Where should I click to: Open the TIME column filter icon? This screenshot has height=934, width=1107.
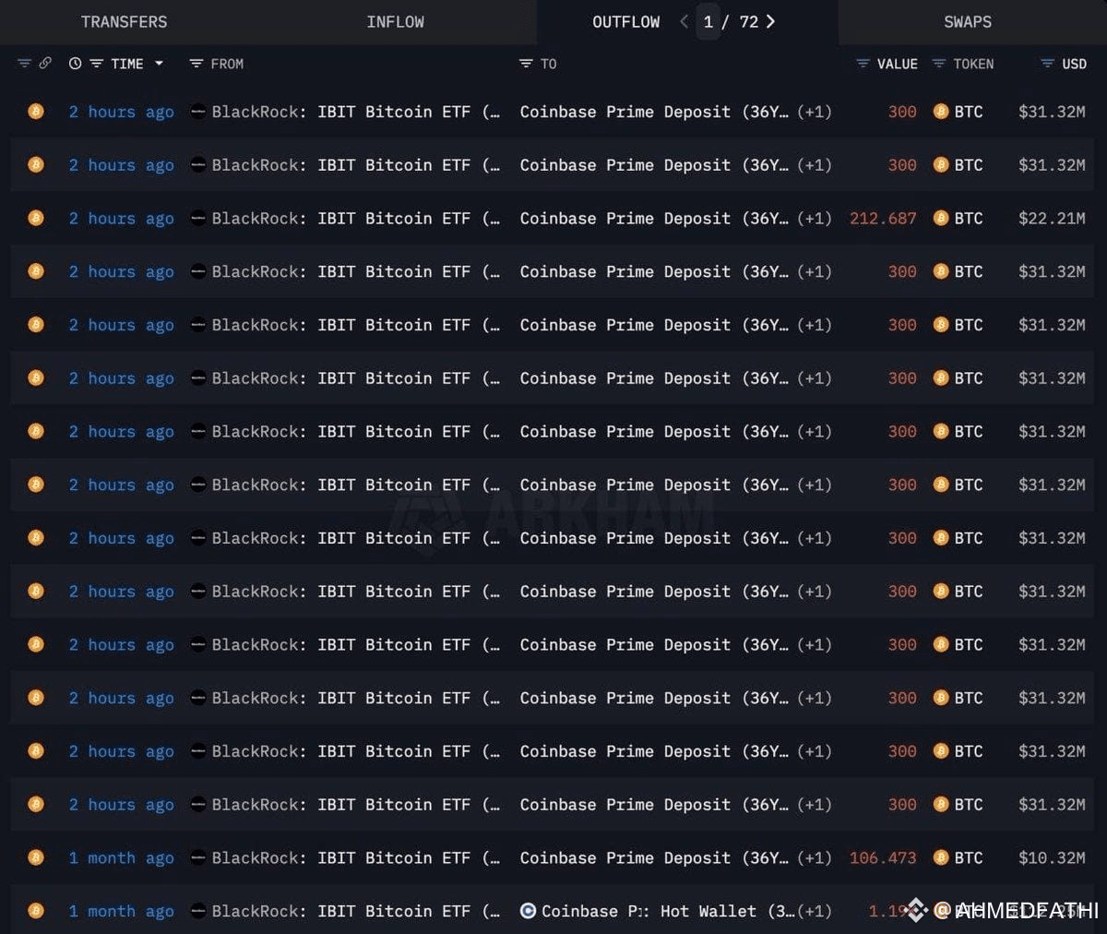(x=96, y=64)
